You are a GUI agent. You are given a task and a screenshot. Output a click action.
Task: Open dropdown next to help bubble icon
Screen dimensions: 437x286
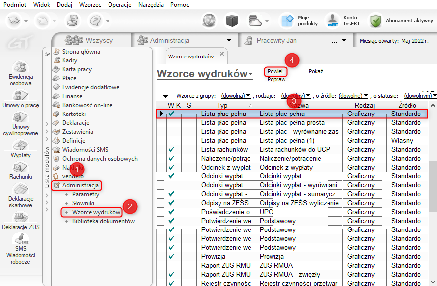coord(108,21)
